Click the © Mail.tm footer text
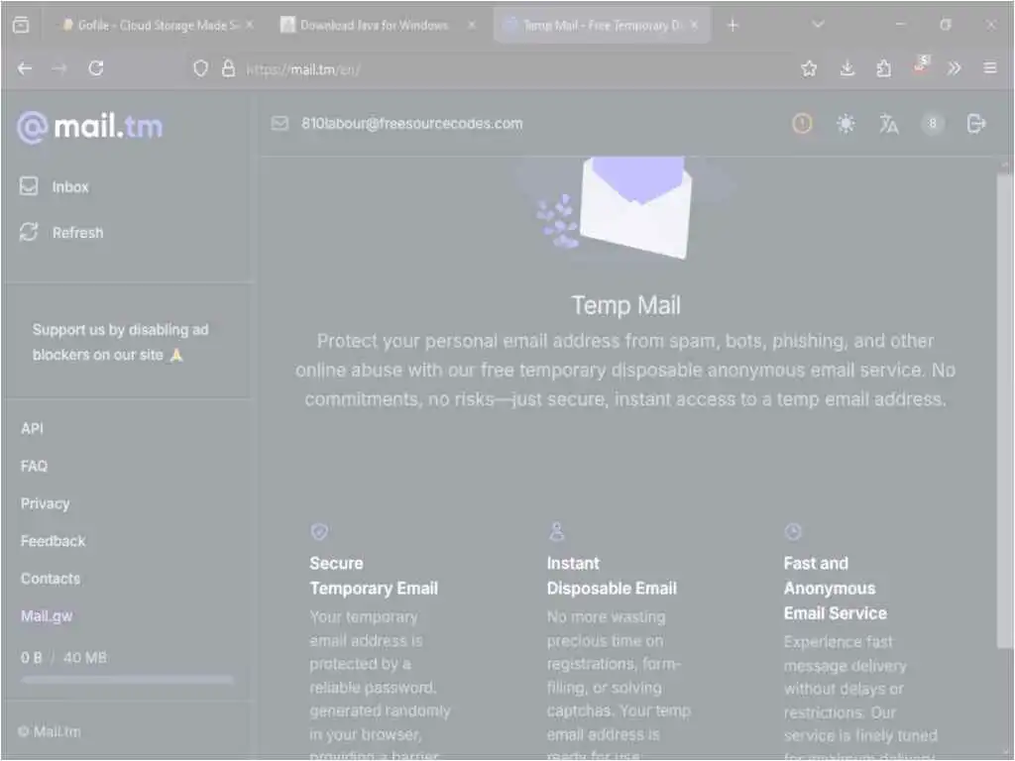The height and width of the screenshot is (761, 1015). pos(50,732)
